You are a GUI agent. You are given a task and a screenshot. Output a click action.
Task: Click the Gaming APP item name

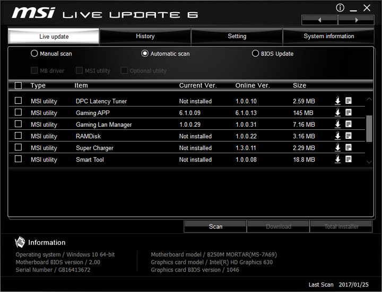tap(92, 113)
